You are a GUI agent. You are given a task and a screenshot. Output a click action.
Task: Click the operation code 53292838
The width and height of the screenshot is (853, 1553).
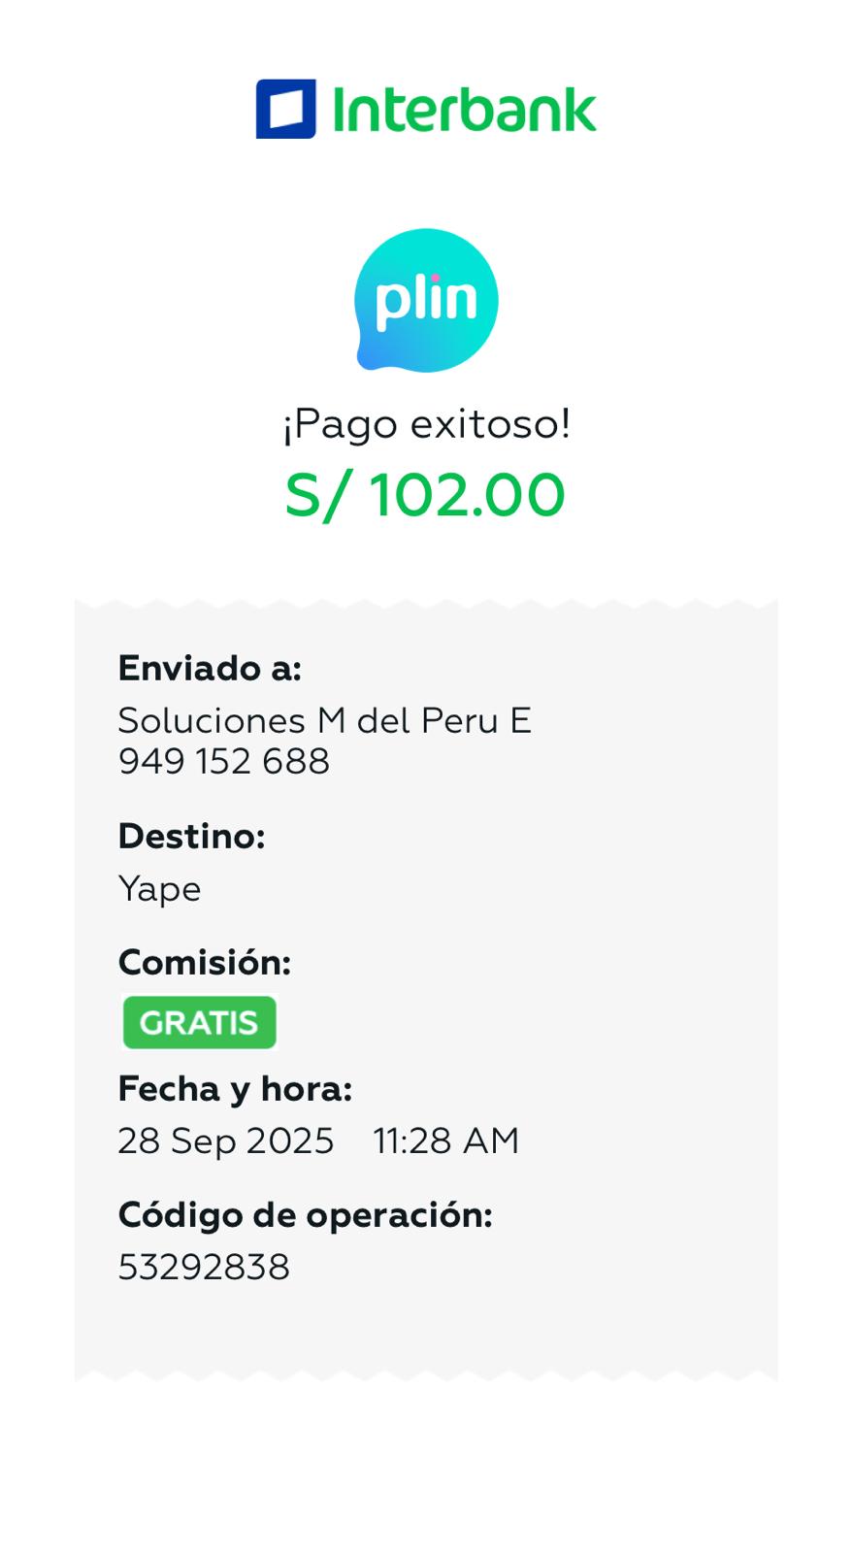coord(204,1268)
